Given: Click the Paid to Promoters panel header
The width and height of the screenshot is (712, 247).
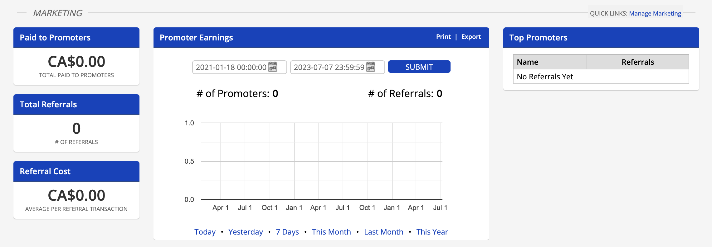Looking at the screenshot, I should click(x=76, y=38).
